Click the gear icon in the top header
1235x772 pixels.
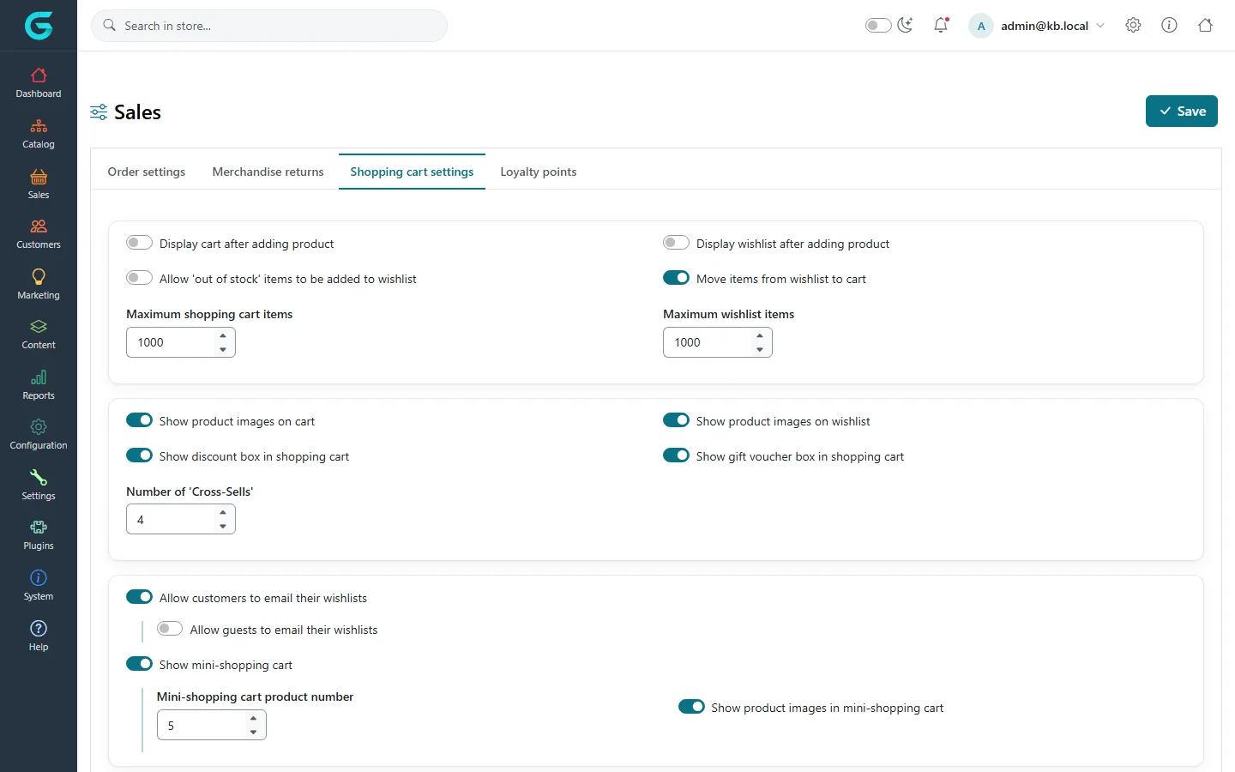pyautogui.click(x=1133, y=26)
